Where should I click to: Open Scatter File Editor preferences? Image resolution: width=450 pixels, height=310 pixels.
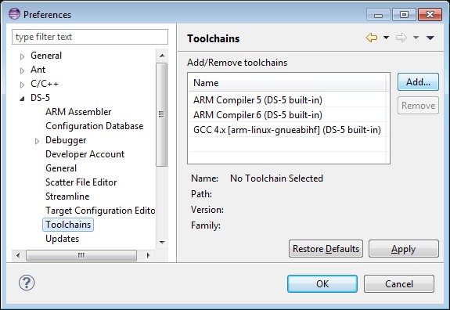tap(81, 182)
